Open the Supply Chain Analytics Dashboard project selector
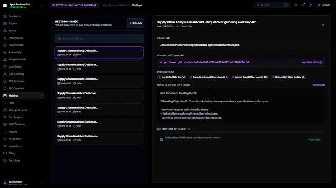Image resolution: width=336 pixels, height=188 pixels. coord(74,5)
